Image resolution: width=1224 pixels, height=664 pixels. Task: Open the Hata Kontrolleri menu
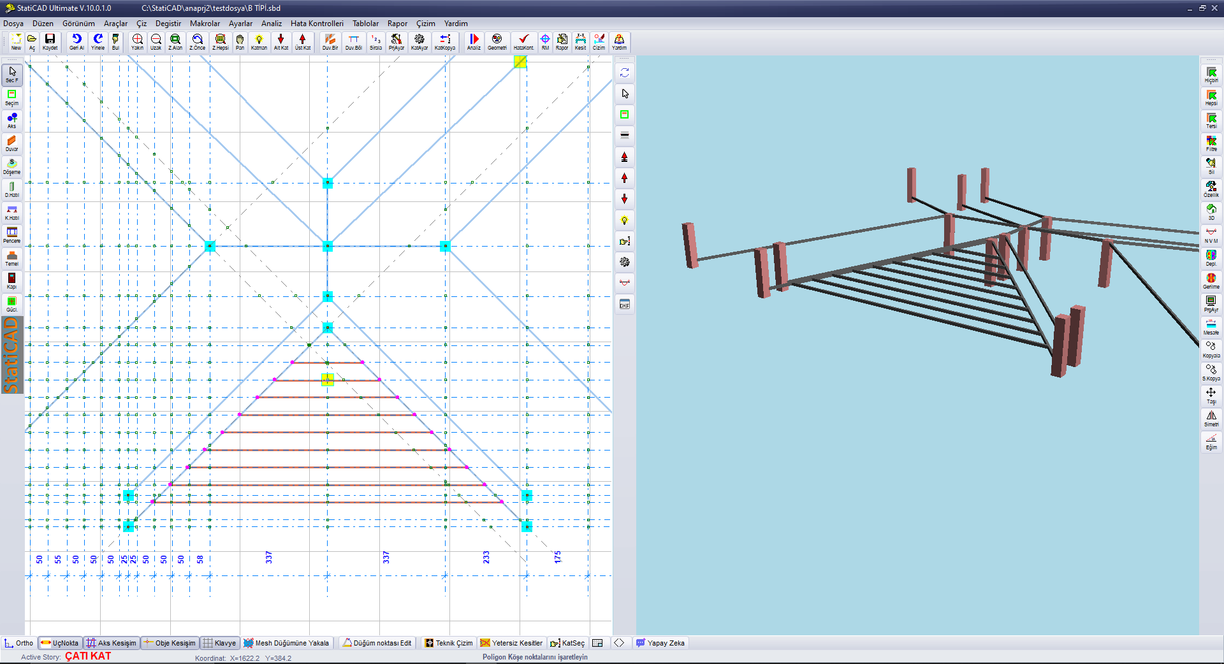pos(317,24)
